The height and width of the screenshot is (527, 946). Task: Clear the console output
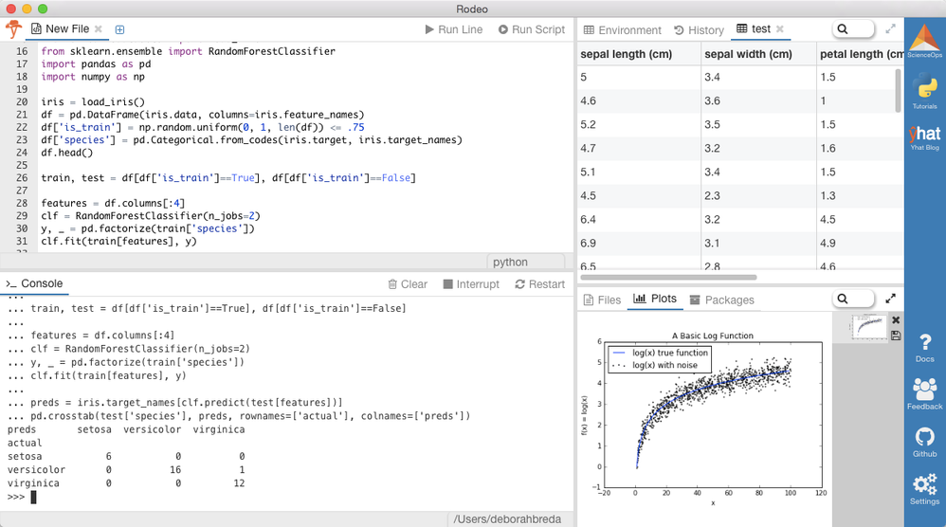point(408,284)
